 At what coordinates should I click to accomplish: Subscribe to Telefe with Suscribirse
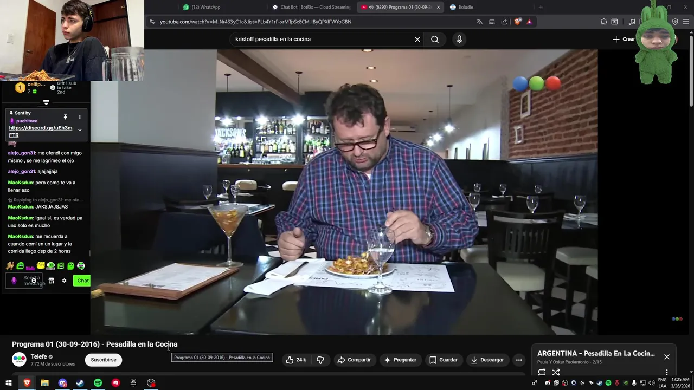coord(104,360)
